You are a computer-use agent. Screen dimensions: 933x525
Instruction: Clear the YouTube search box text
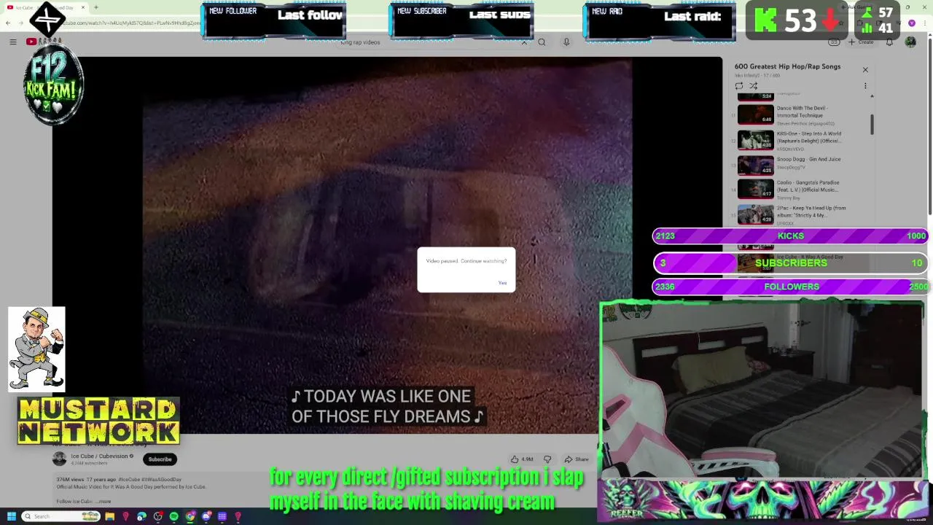pyautogui.click(x=523, y=42)
